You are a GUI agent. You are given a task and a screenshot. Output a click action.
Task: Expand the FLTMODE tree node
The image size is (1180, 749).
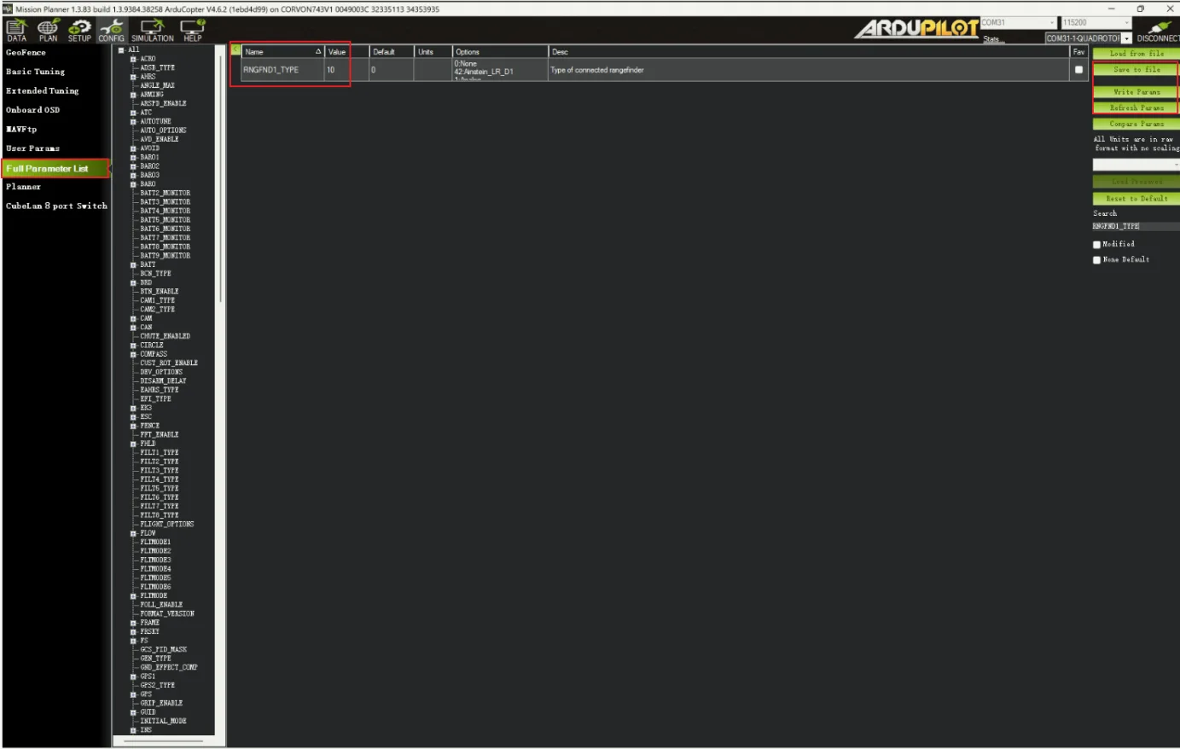(134, 595)
